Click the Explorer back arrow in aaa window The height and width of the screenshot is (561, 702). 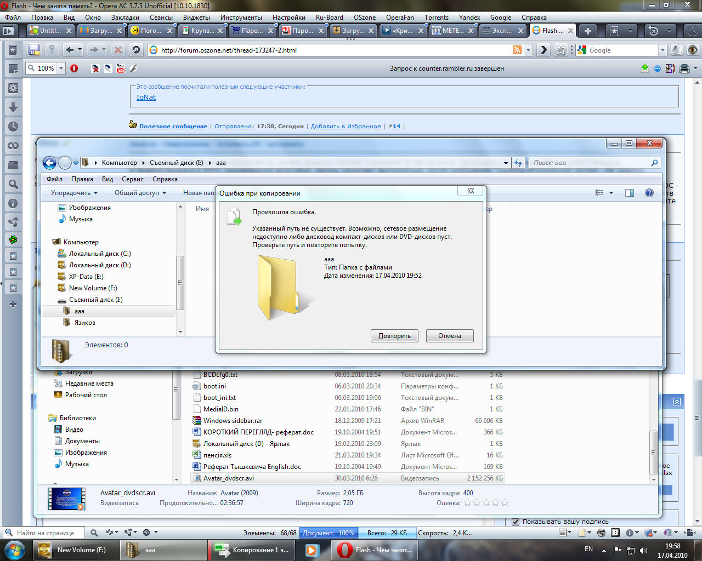tap(49, 163)
